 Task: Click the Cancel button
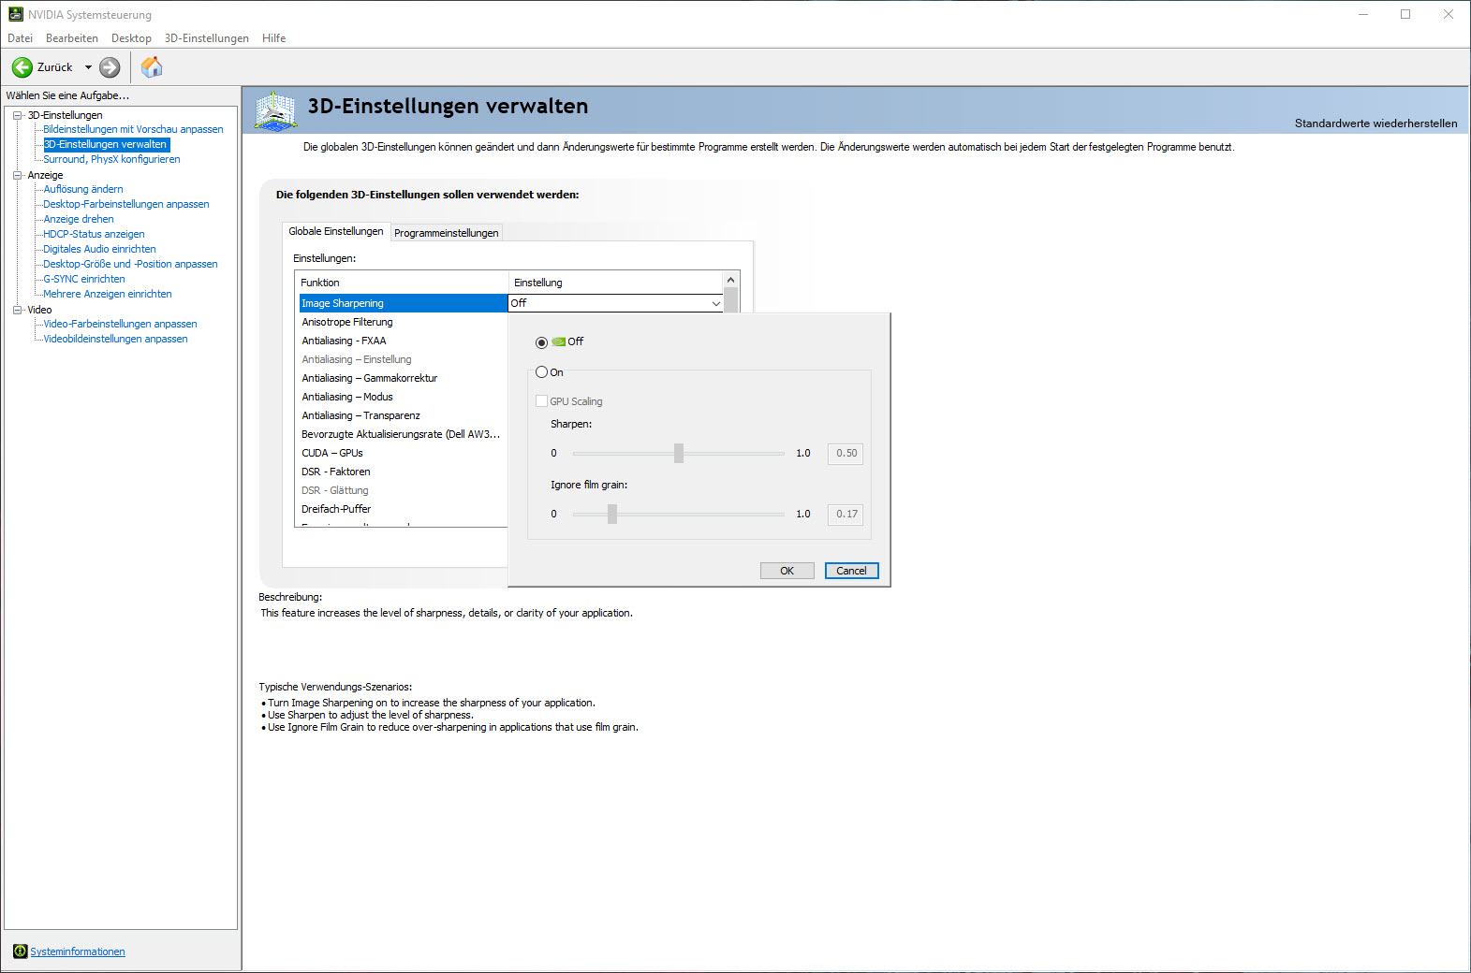click(851, 571)
